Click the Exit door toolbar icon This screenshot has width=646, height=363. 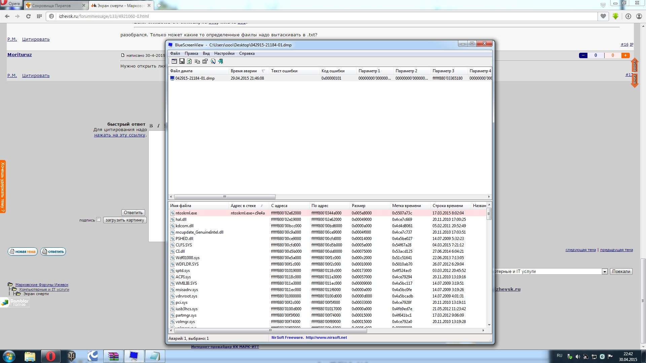click(221, 61)
